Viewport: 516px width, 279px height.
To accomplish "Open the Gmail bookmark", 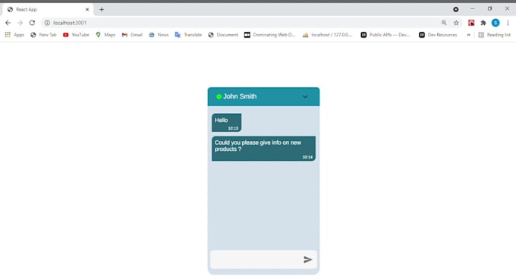I will 131,35.
